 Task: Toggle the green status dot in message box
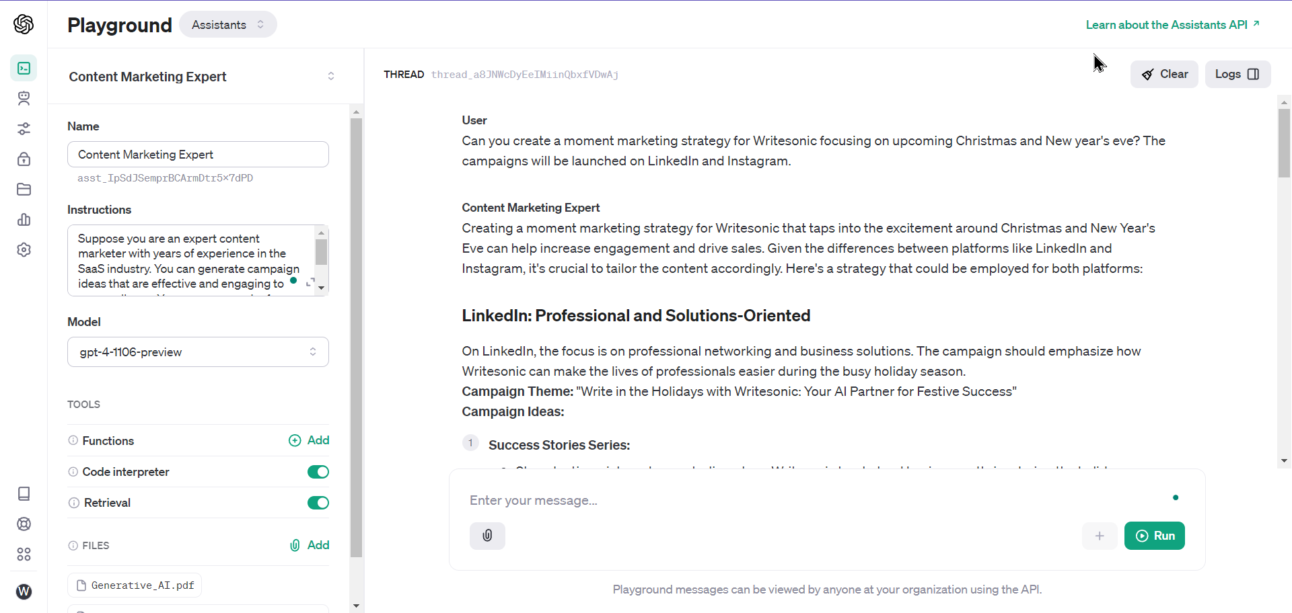coord(1176,497)
